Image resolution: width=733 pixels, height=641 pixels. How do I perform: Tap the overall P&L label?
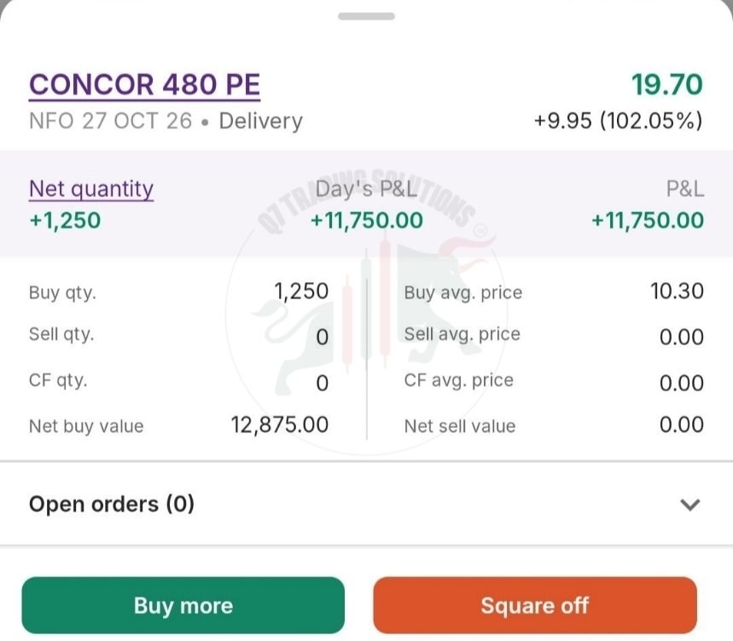pyautogui.click(x=685, y=189)
